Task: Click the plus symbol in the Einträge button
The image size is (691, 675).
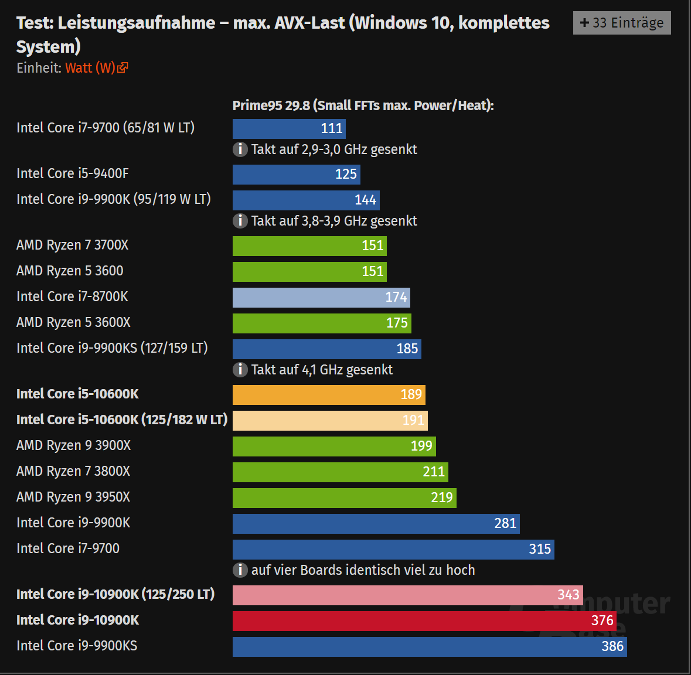Action: tap(584, 23)
